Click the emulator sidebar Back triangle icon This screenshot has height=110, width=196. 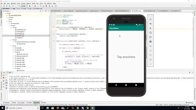pyautogui.click(x=150, y=51)
